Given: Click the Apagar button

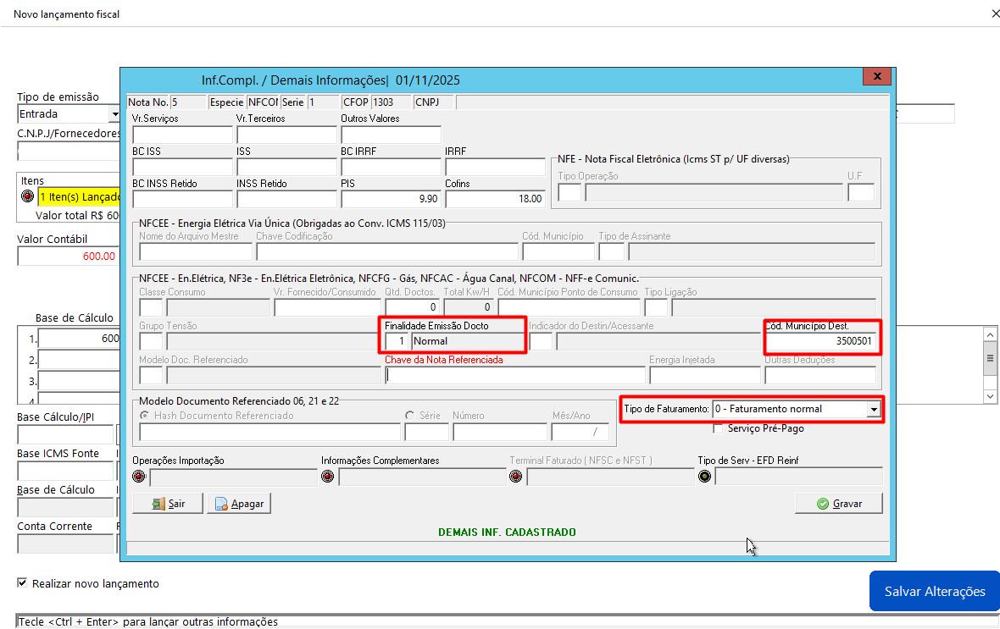Looking at the screenshot, I should pos(239,504).
